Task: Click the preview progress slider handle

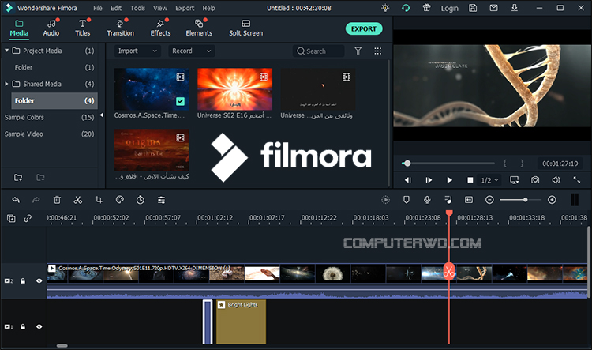Action: (407, 164)
